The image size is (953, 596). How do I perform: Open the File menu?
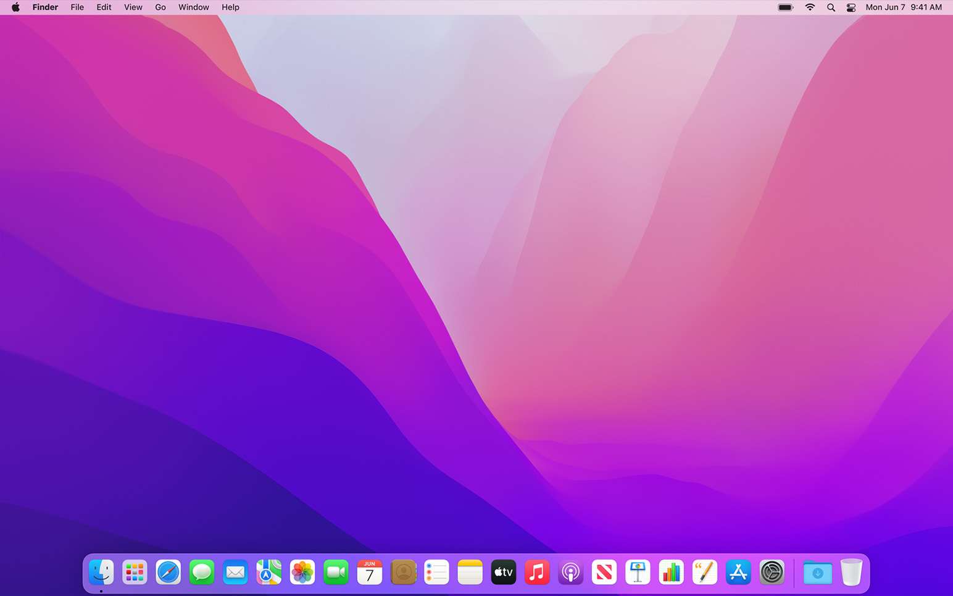click(77, 7)
